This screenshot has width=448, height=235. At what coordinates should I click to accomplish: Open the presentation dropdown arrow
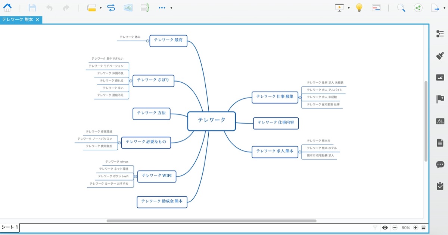point(349,8)
